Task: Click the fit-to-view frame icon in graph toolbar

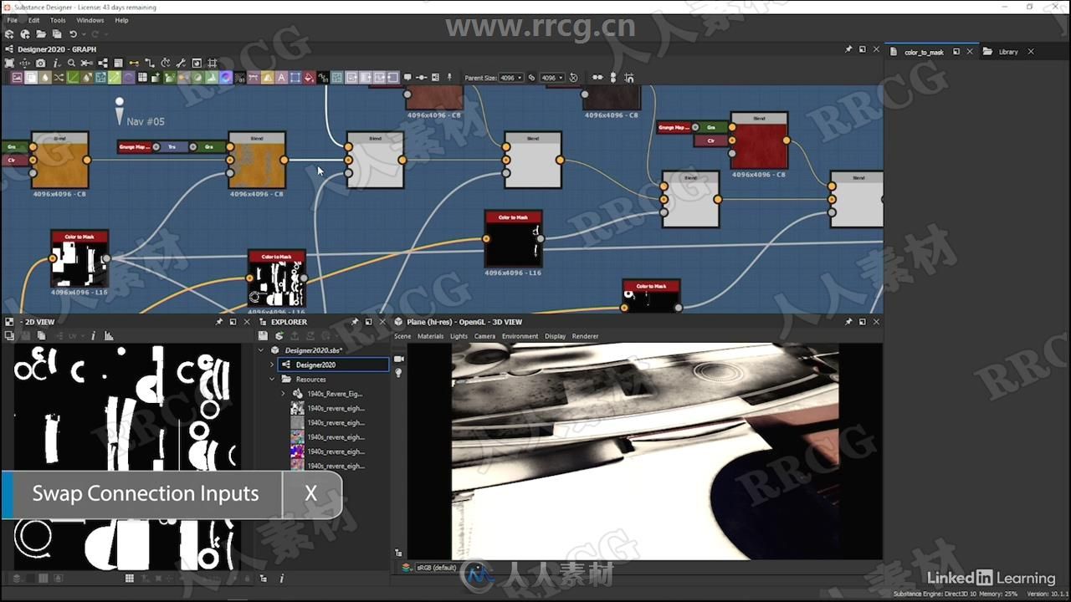Action: [9, 64]
